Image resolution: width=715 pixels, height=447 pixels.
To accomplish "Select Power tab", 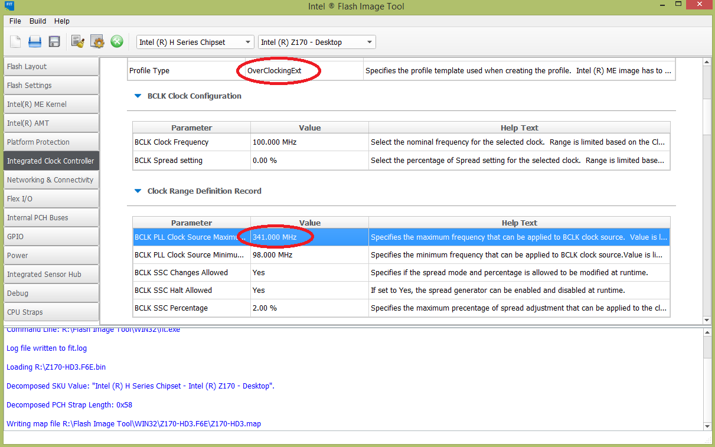I will click(51, 256).
